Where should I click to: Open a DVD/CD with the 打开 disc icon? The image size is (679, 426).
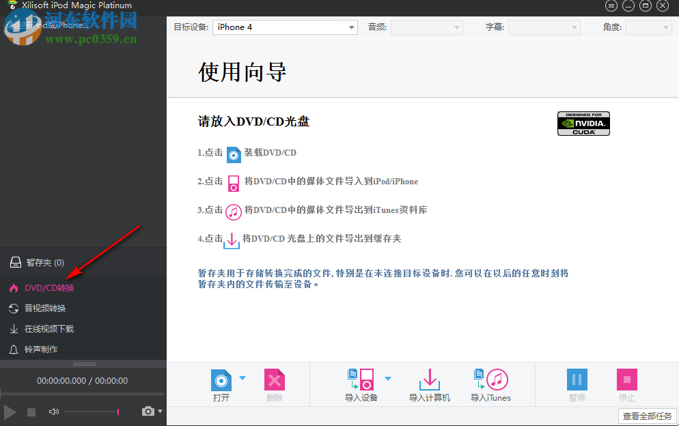pyautogui.click(x=221, y=381)
